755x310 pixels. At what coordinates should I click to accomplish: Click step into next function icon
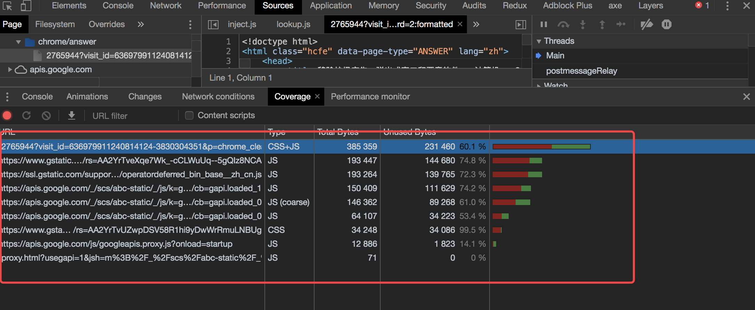[583, 24]
